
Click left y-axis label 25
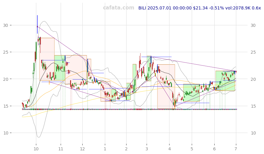[5, 52]
